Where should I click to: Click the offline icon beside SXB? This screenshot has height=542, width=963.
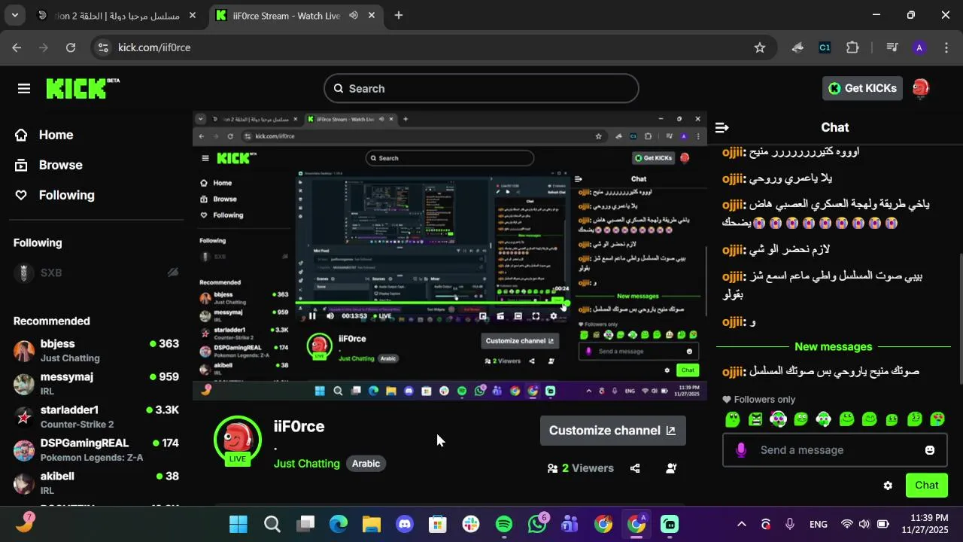point(173,273)
